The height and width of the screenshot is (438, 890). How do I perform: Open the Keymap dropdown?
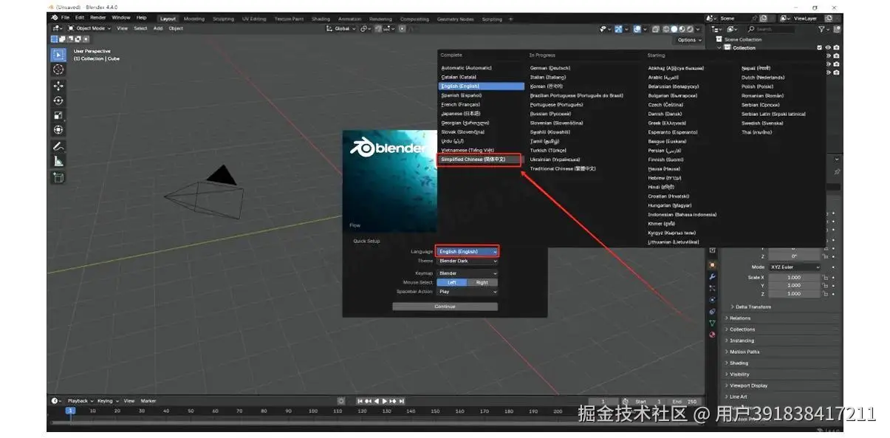click(467, 273)
